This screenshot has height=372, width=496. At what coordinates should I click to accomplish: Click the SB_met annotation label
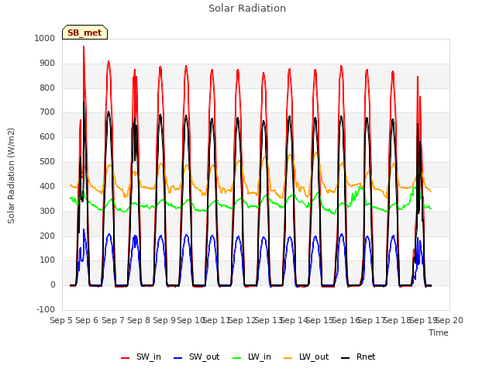pos(84,33)
